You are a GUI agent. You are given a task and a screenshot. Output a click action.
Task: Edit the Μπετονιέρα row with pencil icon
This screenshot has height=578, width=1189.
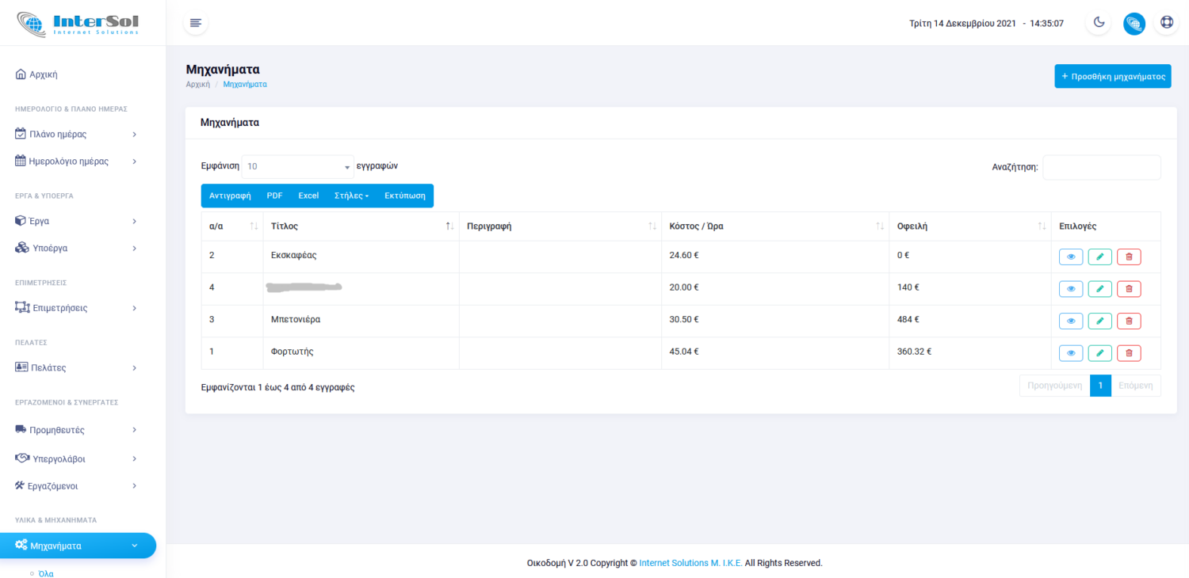[1099, 321]
